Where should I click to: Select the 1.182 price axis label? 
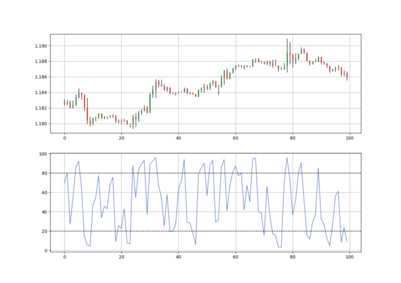pyautogui.click(x=41, y=108)
